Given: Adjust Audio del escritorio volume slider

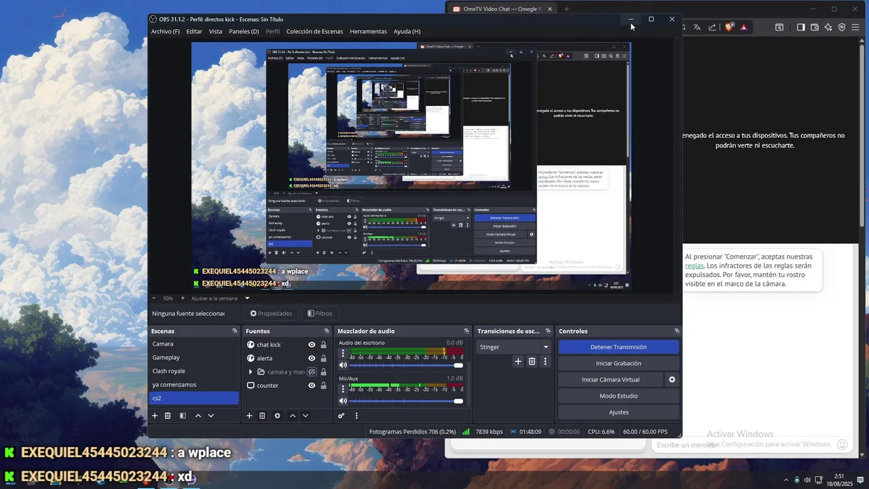Looking at the screenshot, I should point(406,365).
